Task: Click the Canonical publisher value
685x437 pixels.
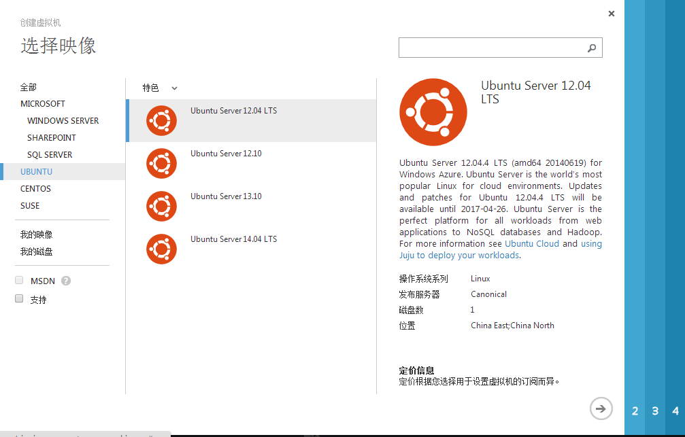Action: (x=489, y=294)
